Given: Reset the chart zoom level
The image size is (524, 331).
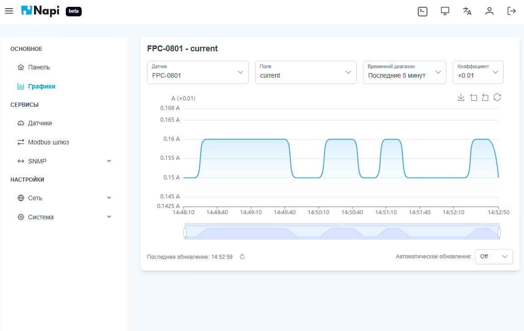Looking at the screenshot, I should (485, 98).
